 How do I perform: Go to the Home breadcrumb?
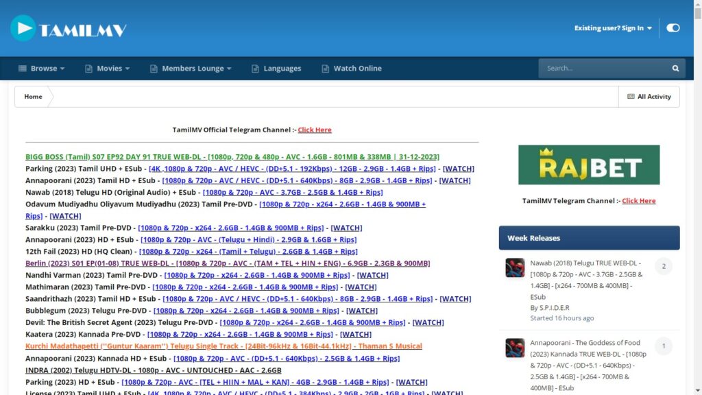33,97
